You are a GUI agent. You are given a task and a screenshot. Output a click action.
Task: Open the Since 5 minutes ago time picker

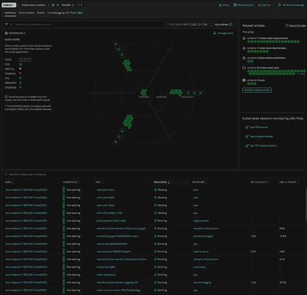(x=291, y=5)
